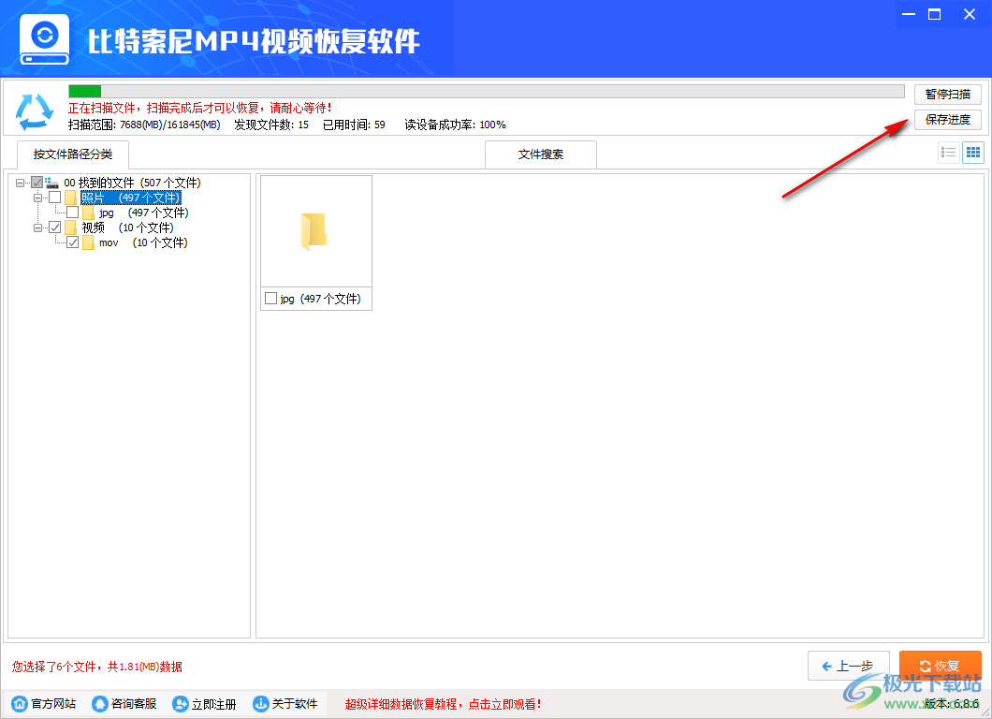Select the 视频 (10 个文件) tree row
992x719 pixels.
[127, 227]
